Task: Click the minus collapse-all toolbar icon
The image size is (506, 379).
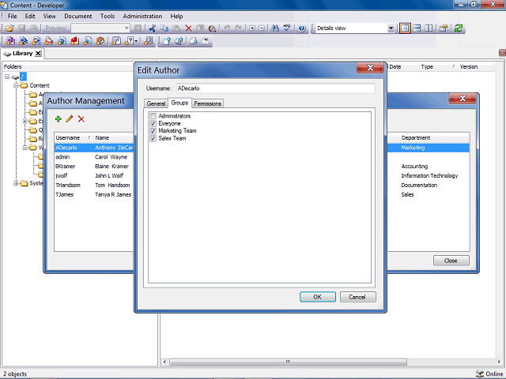Action: click(262, 28)
